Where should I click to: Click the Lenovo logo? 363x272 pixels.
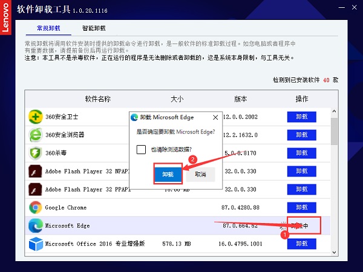[x=5, y=18]
